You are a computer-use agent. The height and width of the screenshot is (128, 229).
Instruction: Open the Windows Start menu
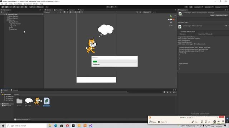click(x=3, y=126)
